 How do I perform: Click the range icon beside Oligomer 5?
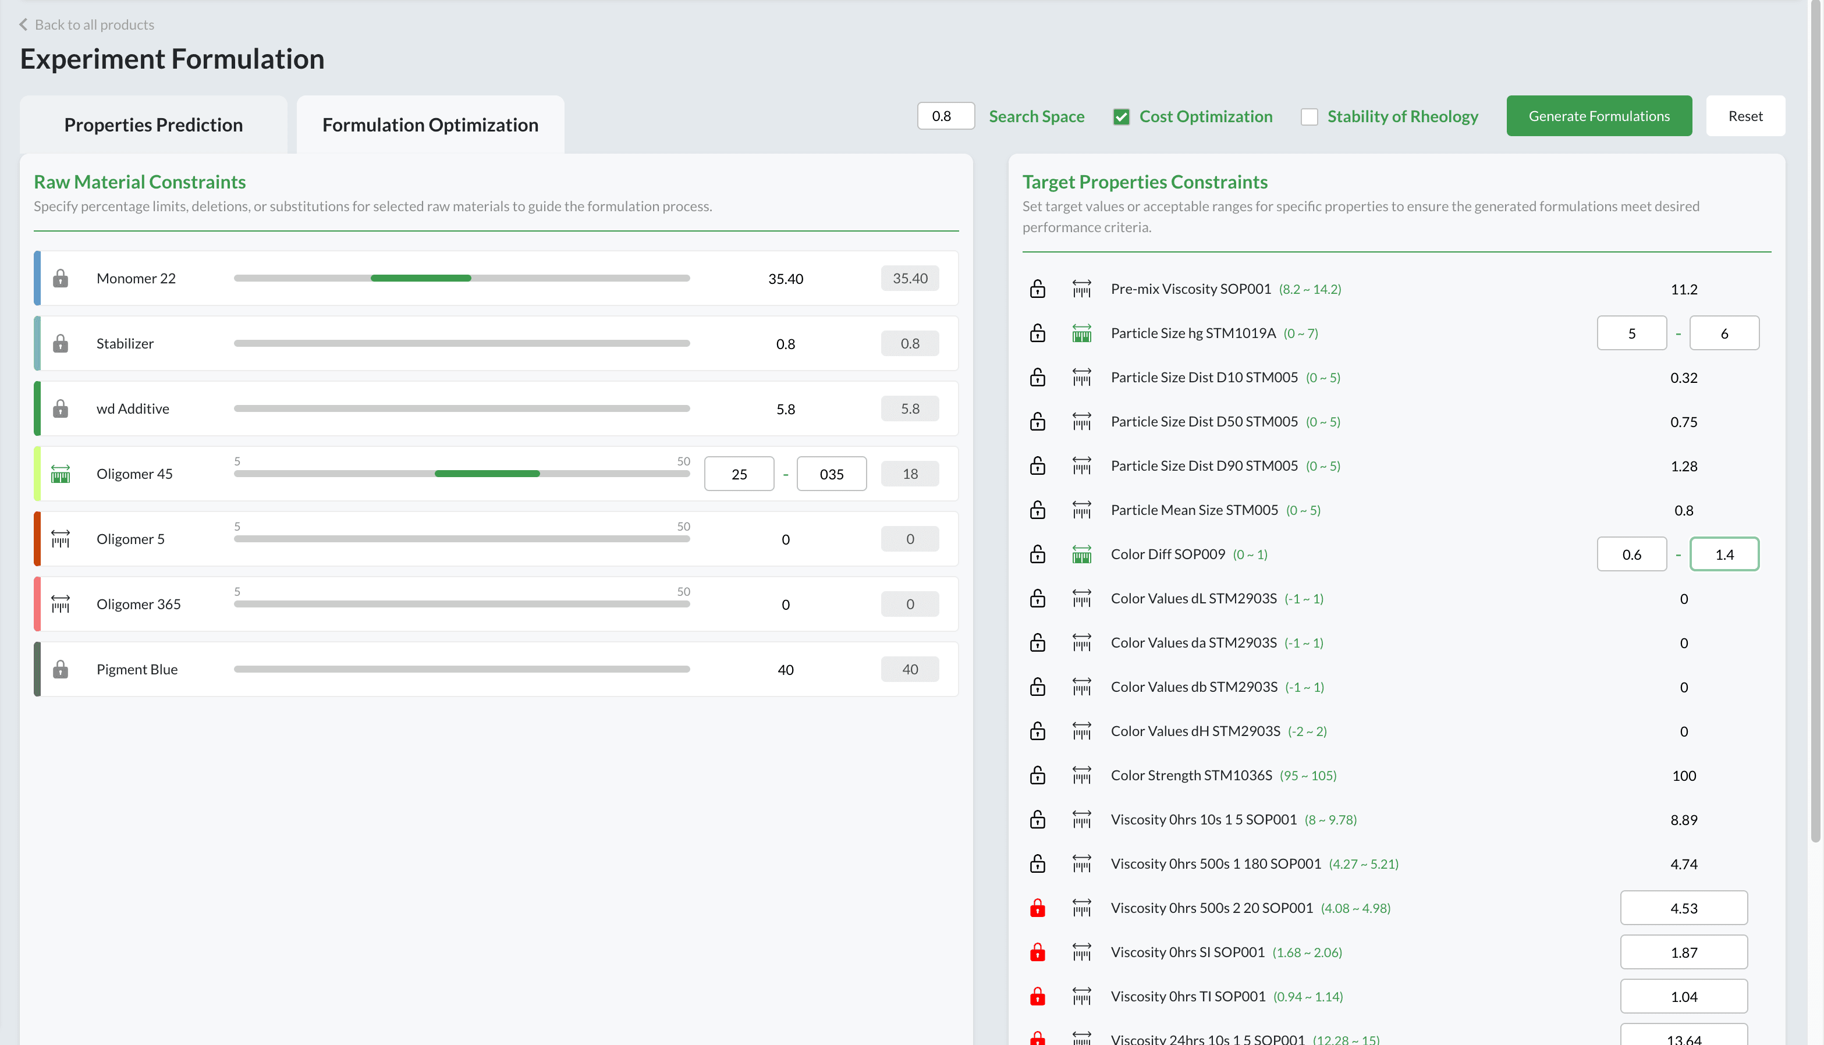pos(61,539)
